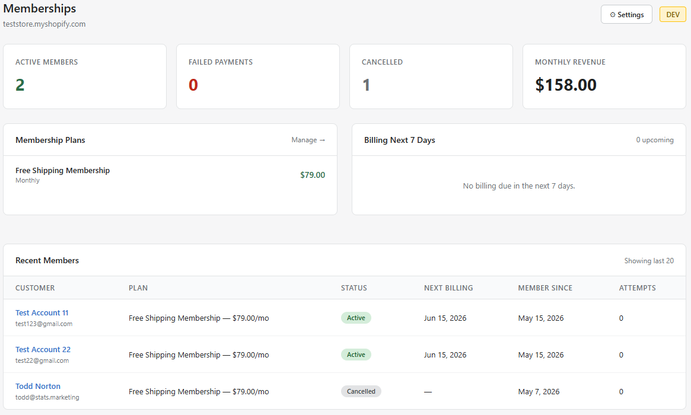Click the Active Members stat card
This screenshot has width=691, height=415.
coord(85,76)
